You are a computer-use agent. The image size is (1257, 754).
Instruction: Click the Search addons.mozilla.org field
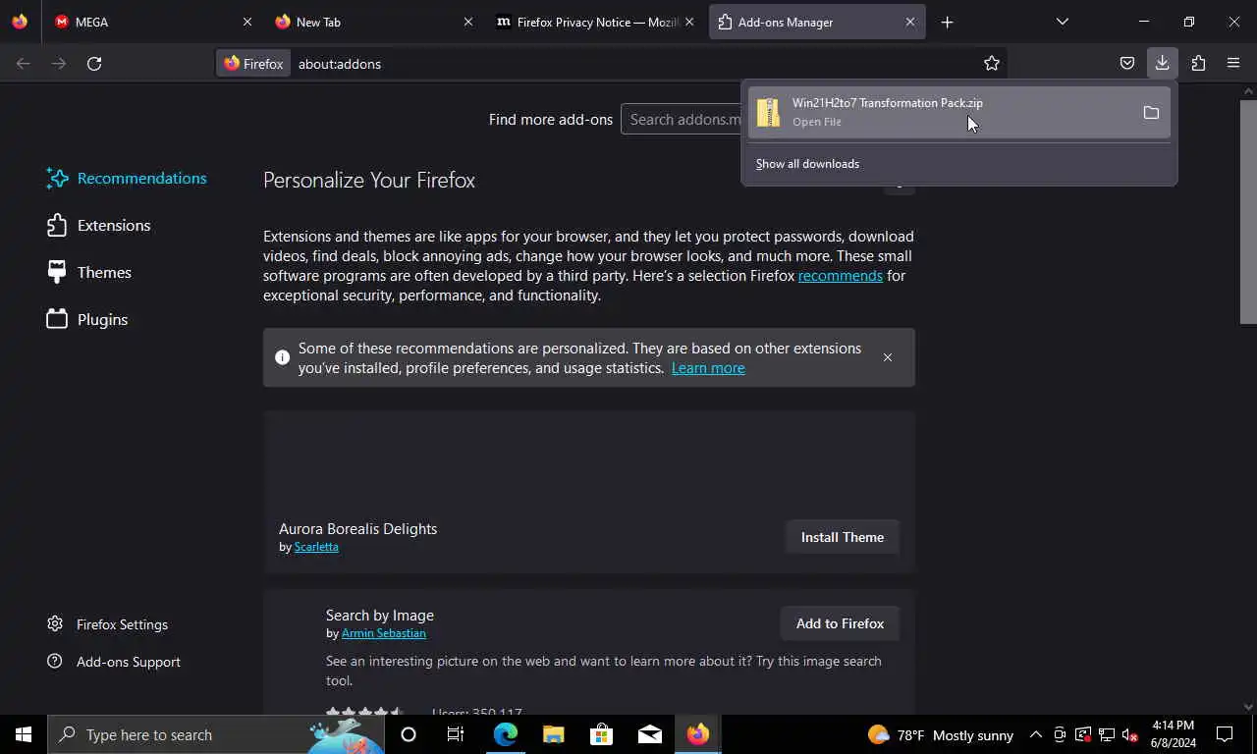(682, 120)
